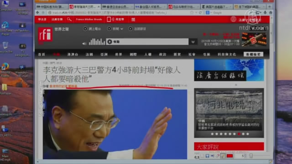The height and width of the screenshot is (164, 292).
Task: Switch to the third browser tab
Action: (118, 7)
